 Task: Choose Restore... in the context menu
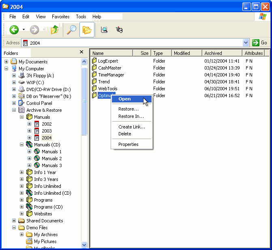132,109
